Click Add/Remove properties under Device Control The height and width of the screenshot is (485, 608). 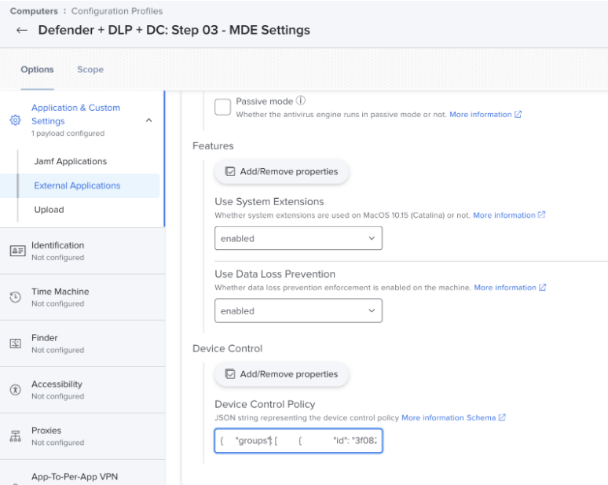pos(281,374)
